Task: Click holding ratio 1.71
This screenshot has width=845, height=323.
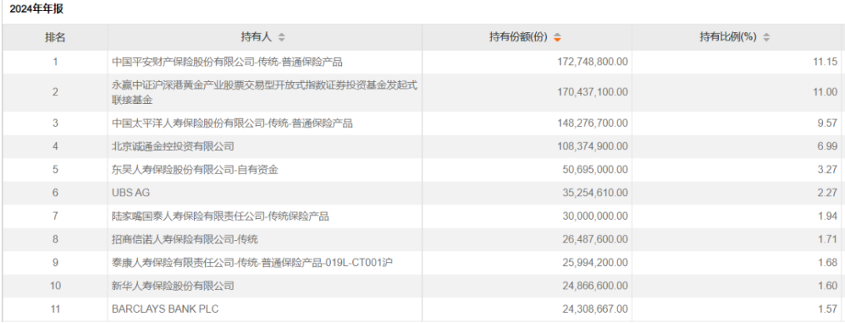Action: tap(828, 239)
